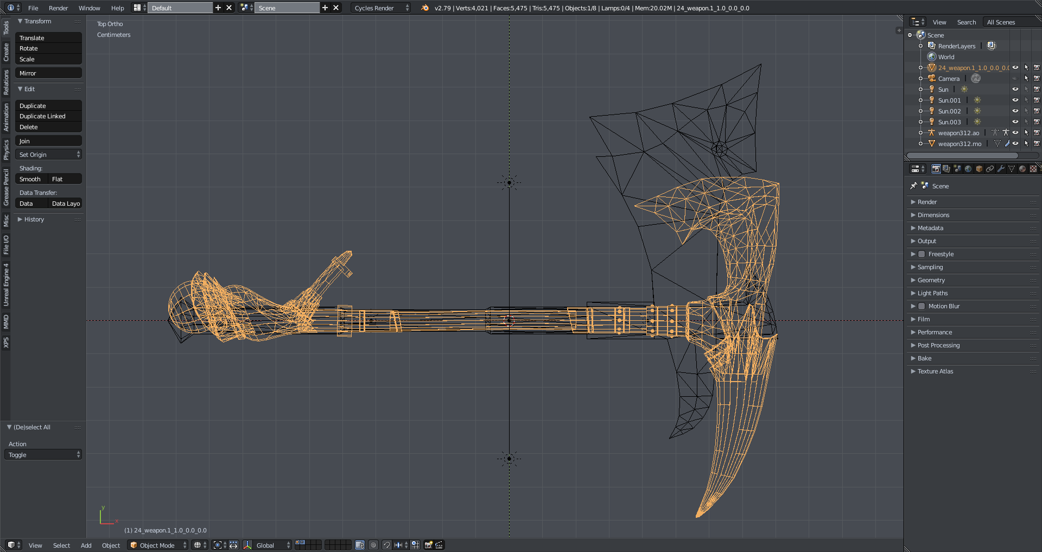Switch to the Physics tab
The height and width of the screenshot is (552, 1042).
[6, 150]
